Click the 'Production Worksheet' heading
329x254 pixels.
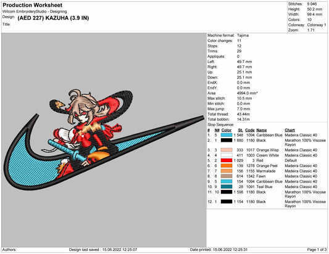point(33,5)
